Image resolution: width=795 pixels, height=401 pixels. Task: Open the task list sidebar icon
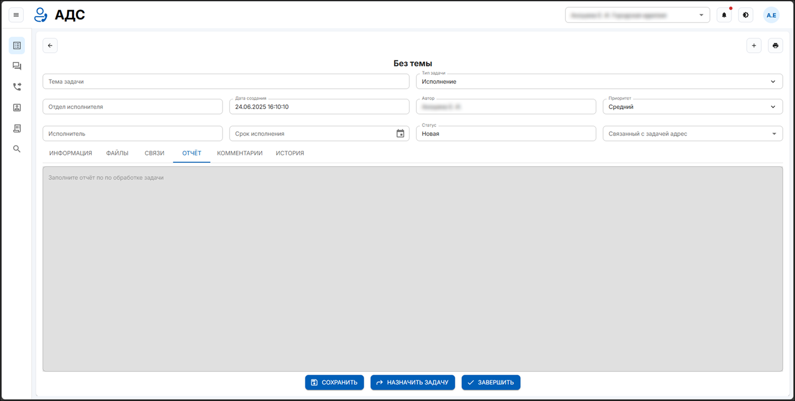17,46
